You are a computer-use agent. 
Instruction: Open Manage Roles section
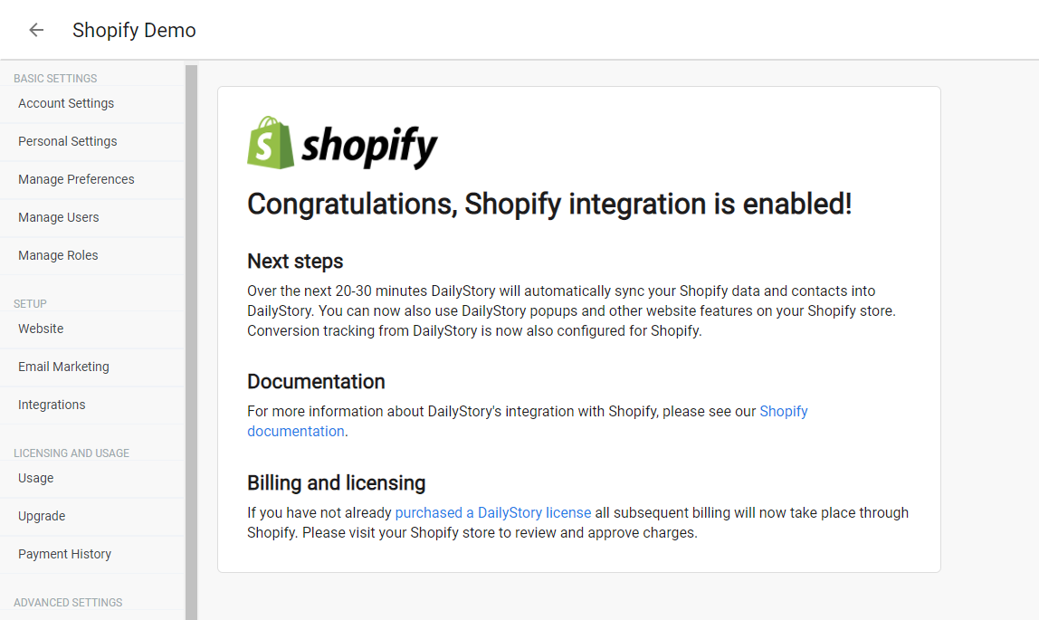pos(92,255)
